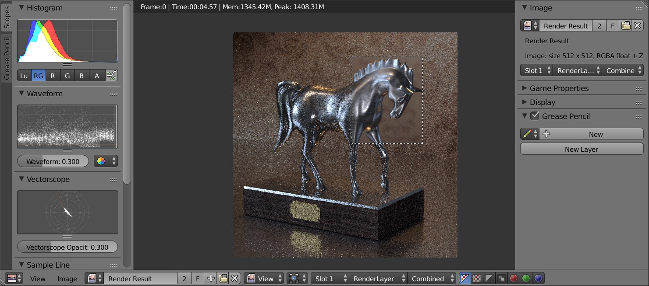Browse Grease Pencil data with the pencil icon
Viewport: 649px width, 286px height.
click(530, 134)
